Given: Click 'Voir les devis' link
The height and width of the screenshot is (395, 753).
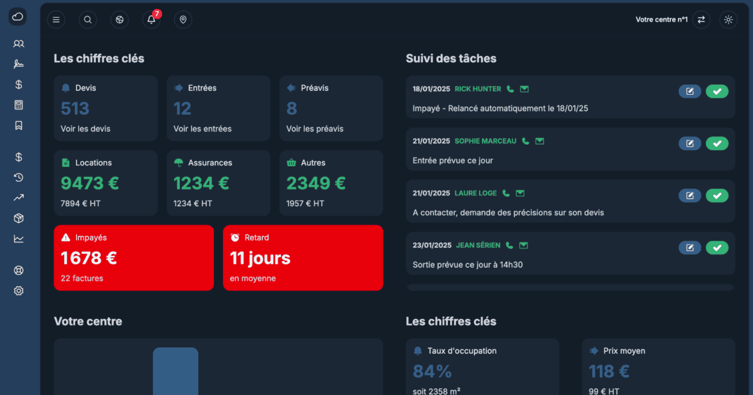Looking at the screenshot, I should click(85, 129).
